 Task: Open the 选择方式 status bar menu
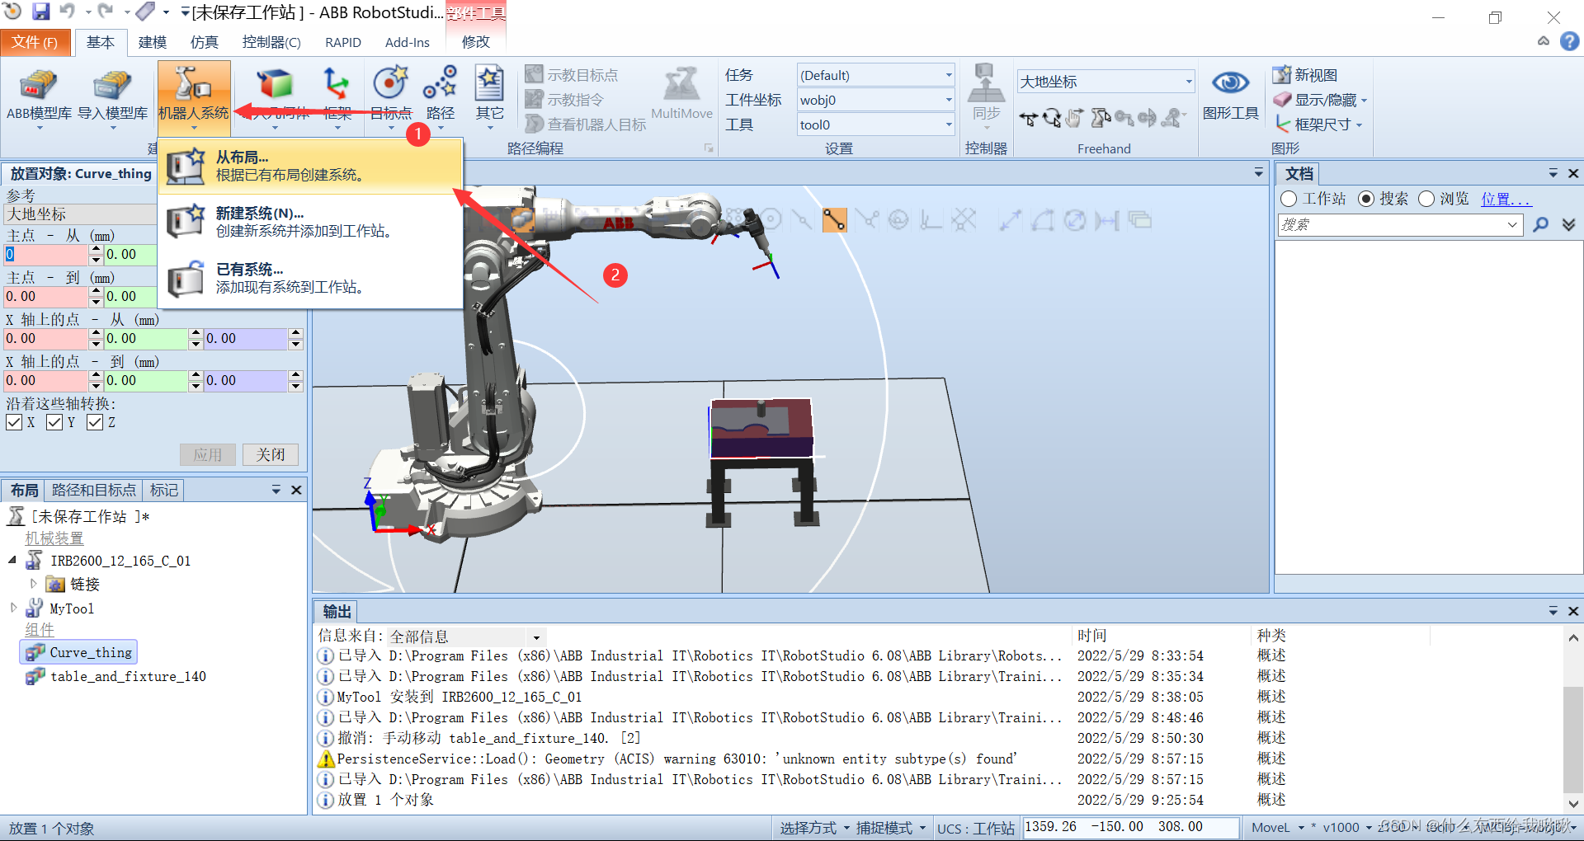pos(813,828)
